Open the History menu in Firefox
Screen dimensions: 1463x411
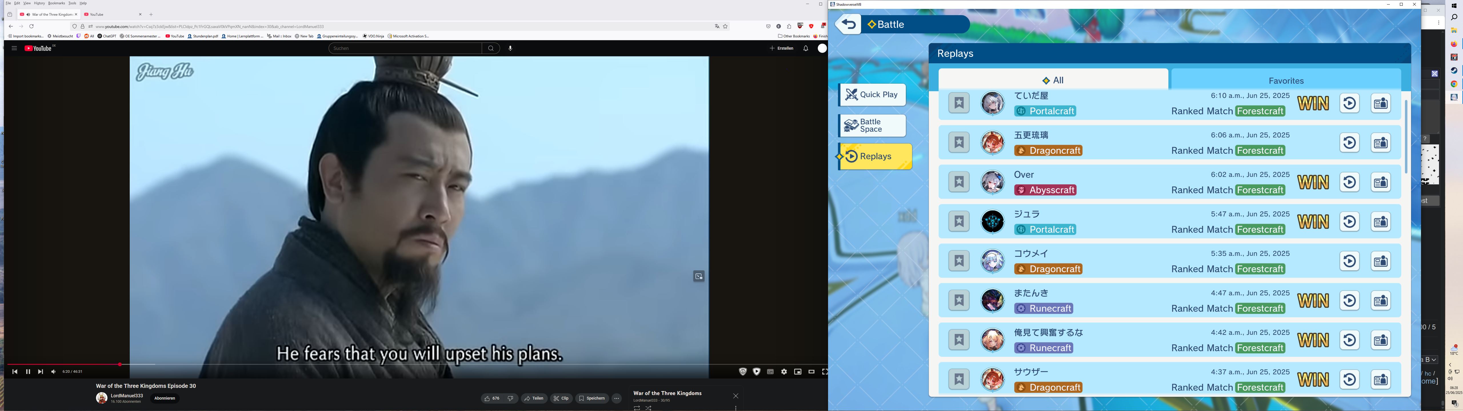(39, 3)
